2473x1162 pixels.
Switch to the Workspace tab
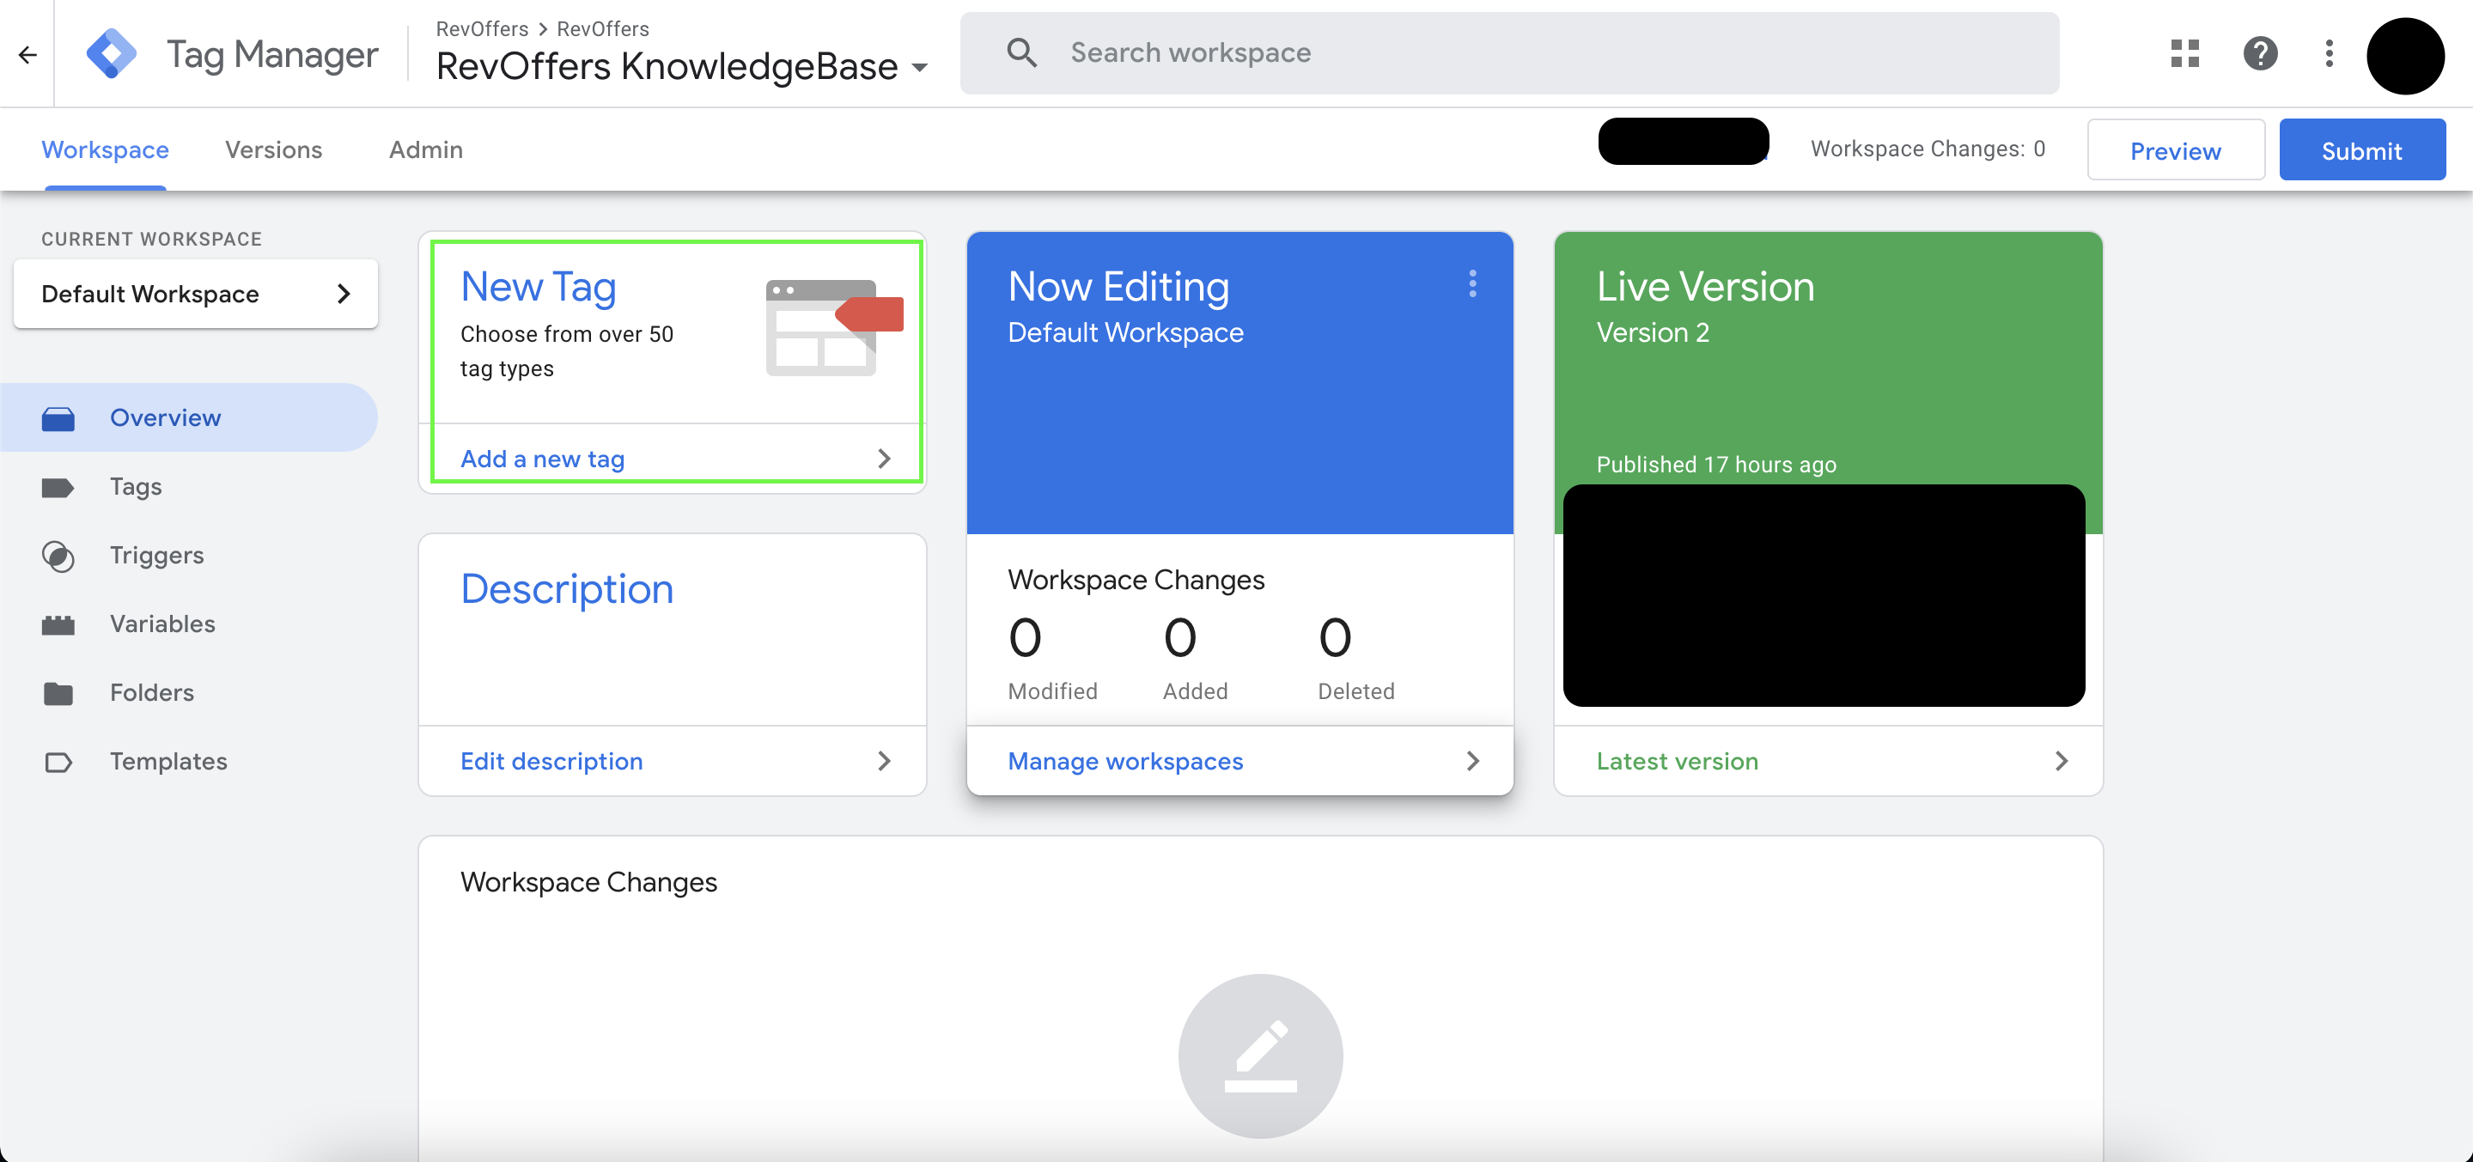(x=105, y=149)
